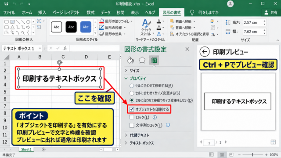Switch to the ページ レイアウト tab
The width and height of the screenshot is (281, 158).
tap(66, 13)
